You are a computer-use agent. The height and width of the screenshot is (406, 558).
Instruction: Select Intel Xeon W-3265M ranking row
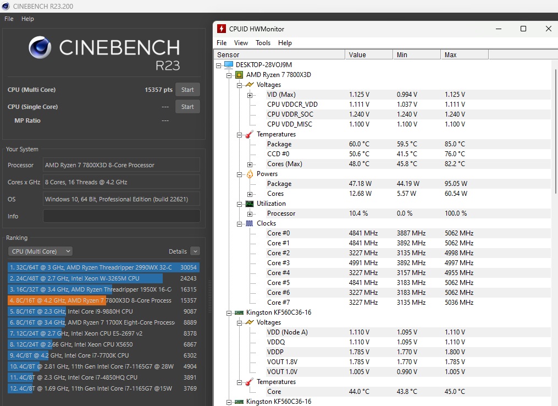point(103,278)
